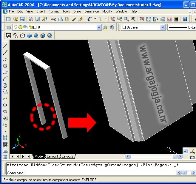This screenshot has width=196, height=184.
Task: Save the drawing with the floppy disk icon
Action: click(x=22, y=19)
